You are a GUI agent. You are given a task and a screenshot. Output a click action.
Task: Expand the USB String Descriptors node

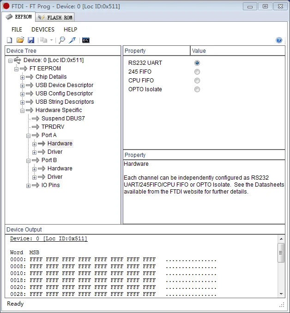[x=22, y=102]
